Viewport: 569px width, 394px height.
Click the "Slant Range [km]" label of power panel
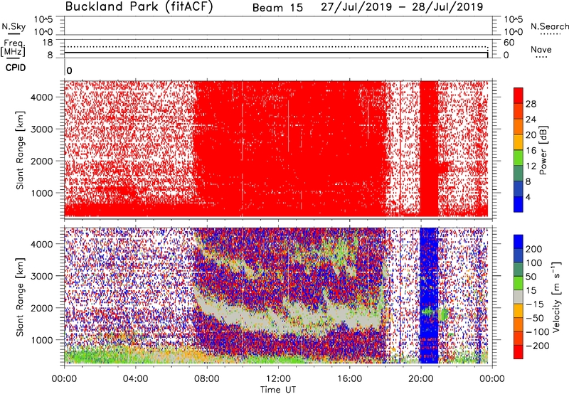[20, 150]
